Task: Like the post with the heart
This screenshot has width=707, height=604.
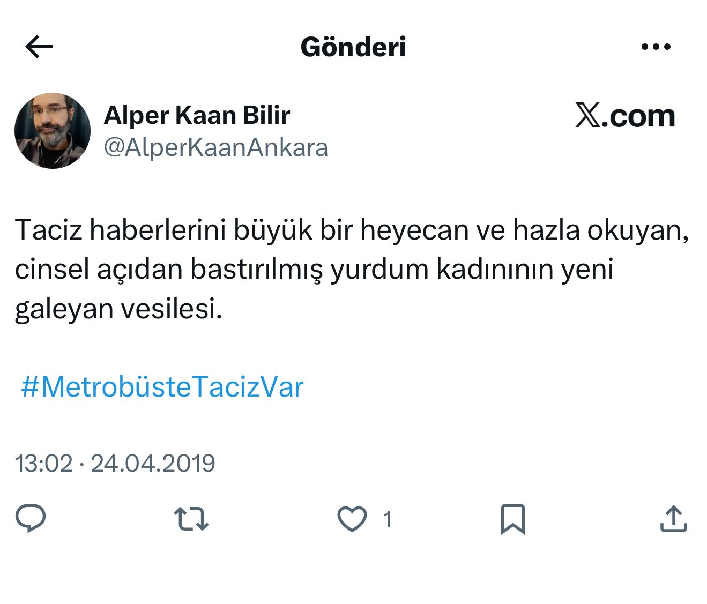Action: tap(352, 519)
